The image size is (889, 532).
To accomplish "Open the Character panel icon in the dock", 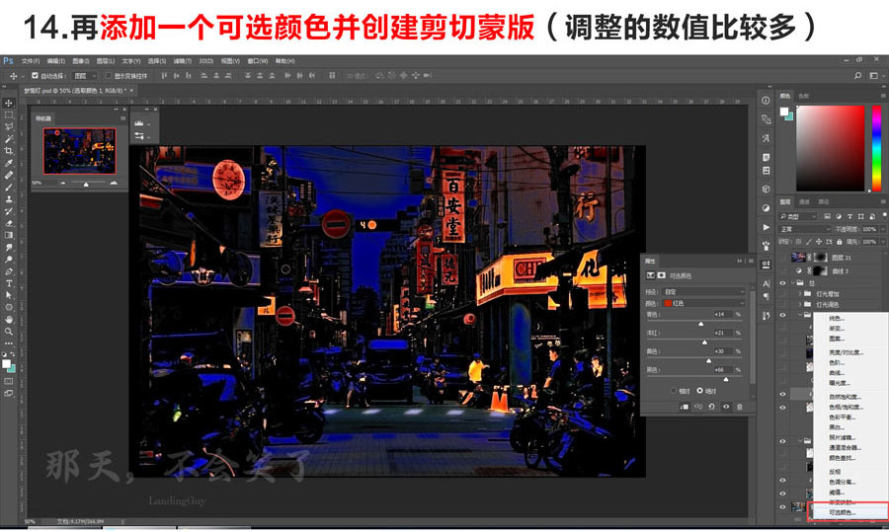I will [766, 283].
